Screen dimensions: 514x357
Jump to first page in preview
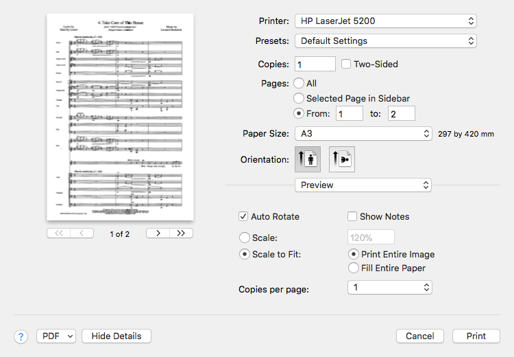pyautogui.click(x=58, y=233)
